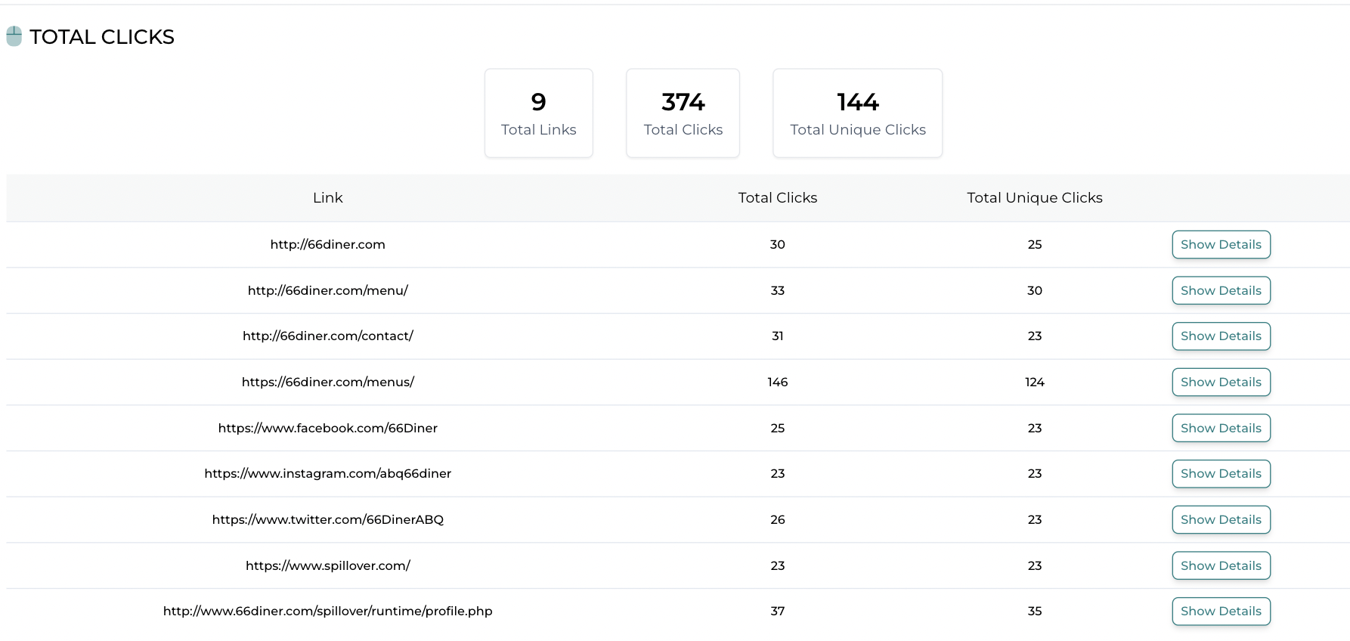
Task: Click the 144 Total Unique Clicks card
Action: (858, 113)
